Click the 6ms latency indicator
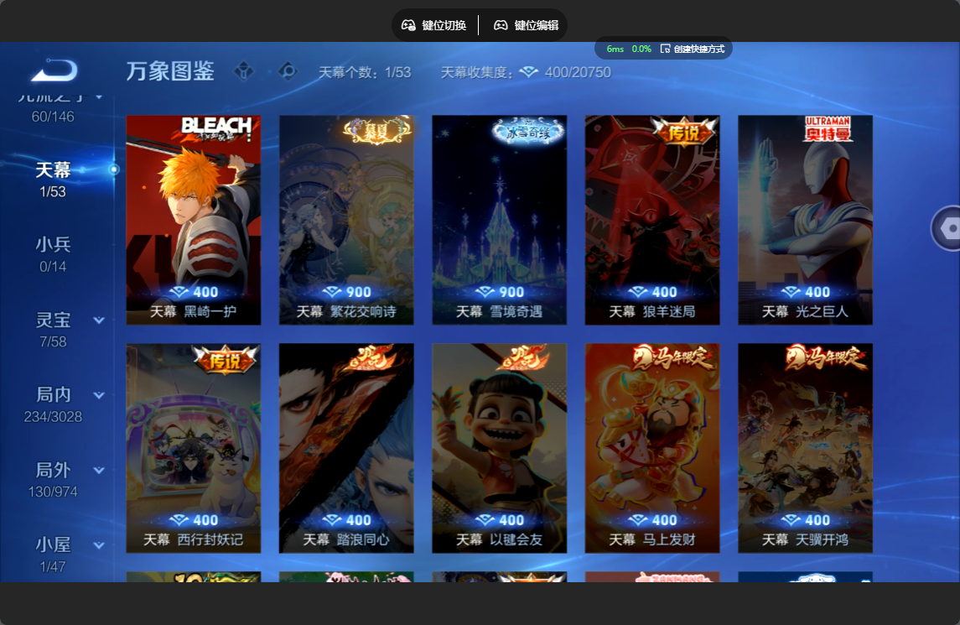This screenshot has height=625, width=960. tap(615, 49)
